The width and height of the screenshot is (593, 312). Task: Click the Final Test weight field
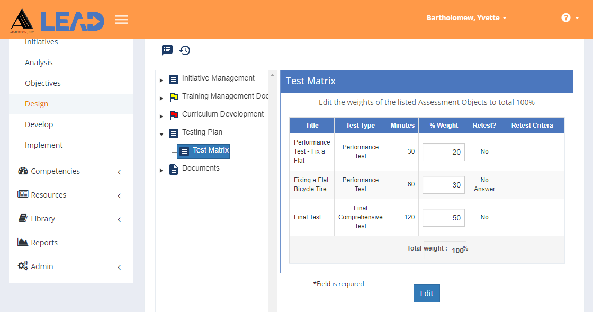pos(443,218)
